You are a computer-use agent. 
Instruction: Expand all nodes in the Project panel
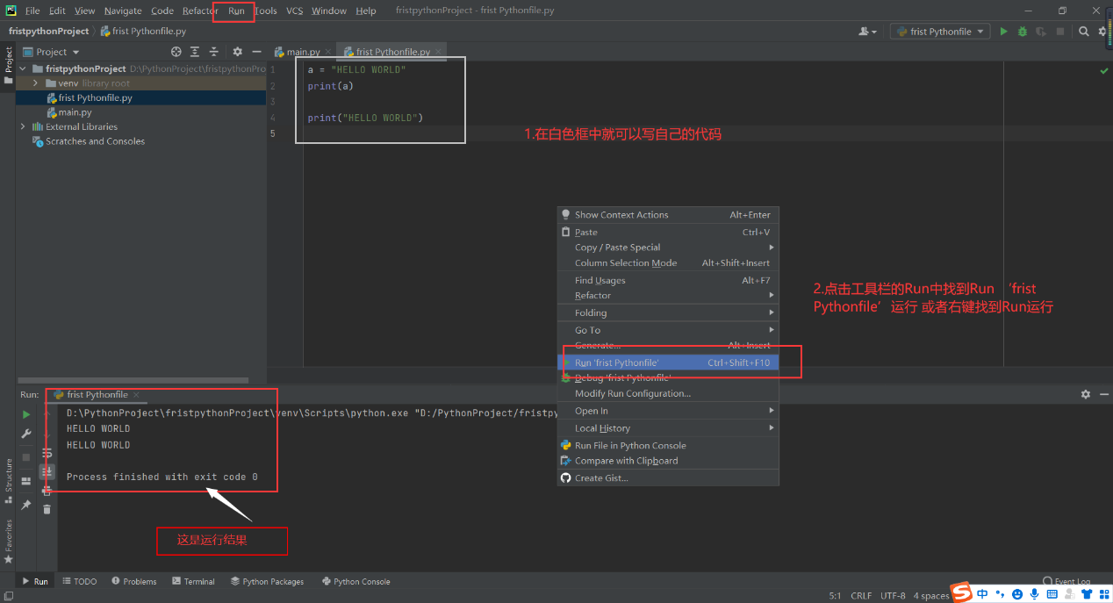click(195, 52)
